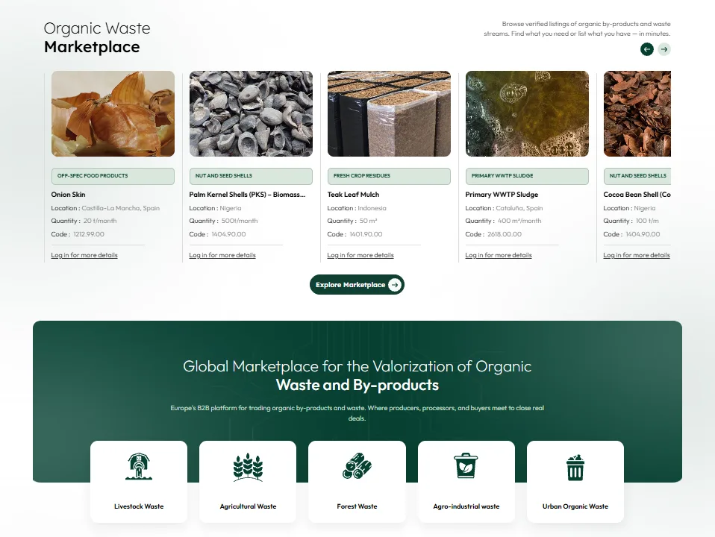Click the location 'Castilla-La Mancha, Spain'
The image size is (715, 537).
point(120,208)
